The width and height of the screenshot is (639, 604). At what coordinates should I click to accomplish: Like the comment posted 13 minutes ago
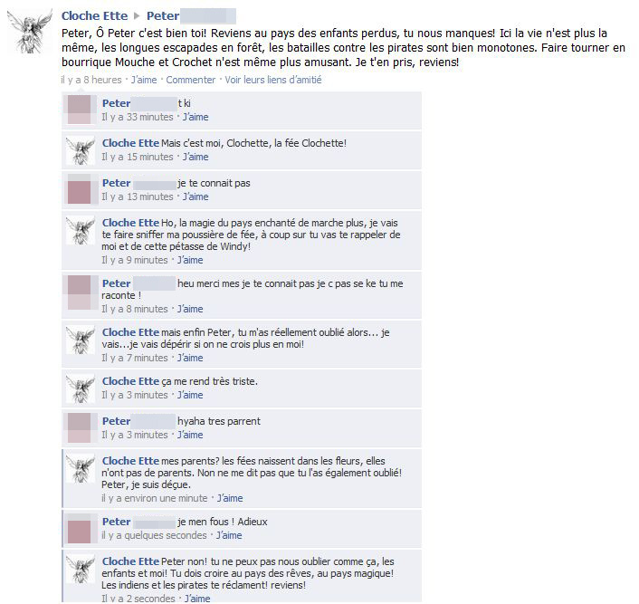(196, 197)
